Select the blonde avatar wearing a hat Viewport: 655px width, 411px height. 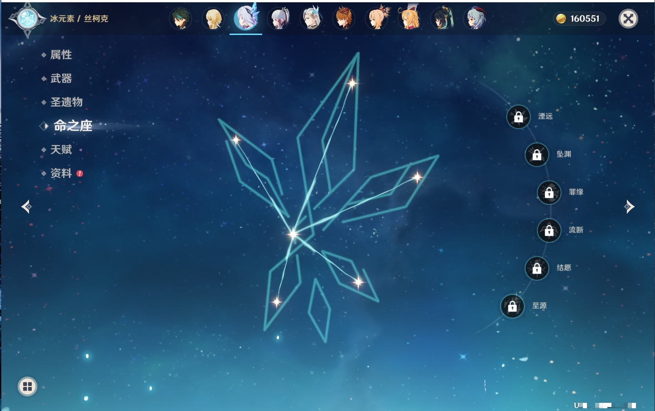point(410,19)
